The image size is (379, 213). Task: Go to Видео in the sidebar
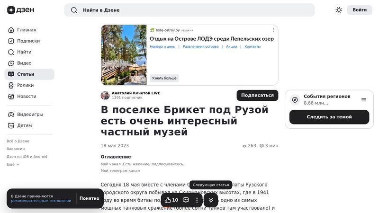click(24, 63)
